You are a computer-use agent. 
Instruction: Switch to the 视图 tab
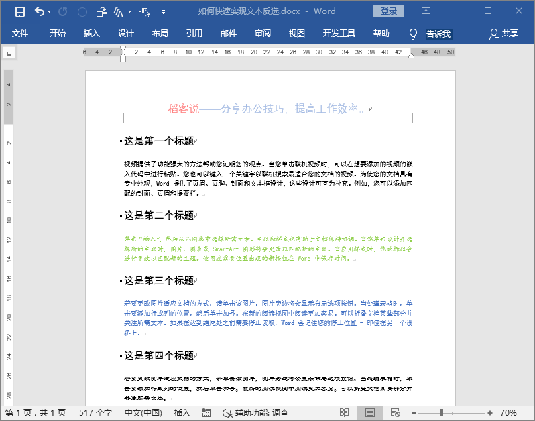[x=297, y=34]
